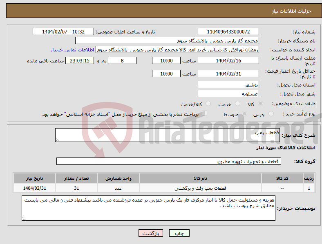The width and height of the screenshot is (322, 244).
Task: Click the نام کالا column header
Action: (200, 178)
